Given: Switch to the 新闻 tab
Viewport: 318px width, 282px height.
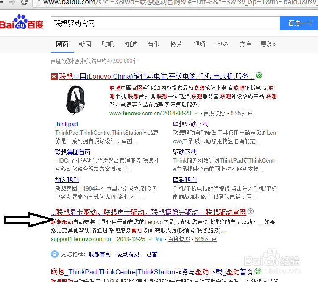Looking at the screenshot, I should [x=85, y=44].
